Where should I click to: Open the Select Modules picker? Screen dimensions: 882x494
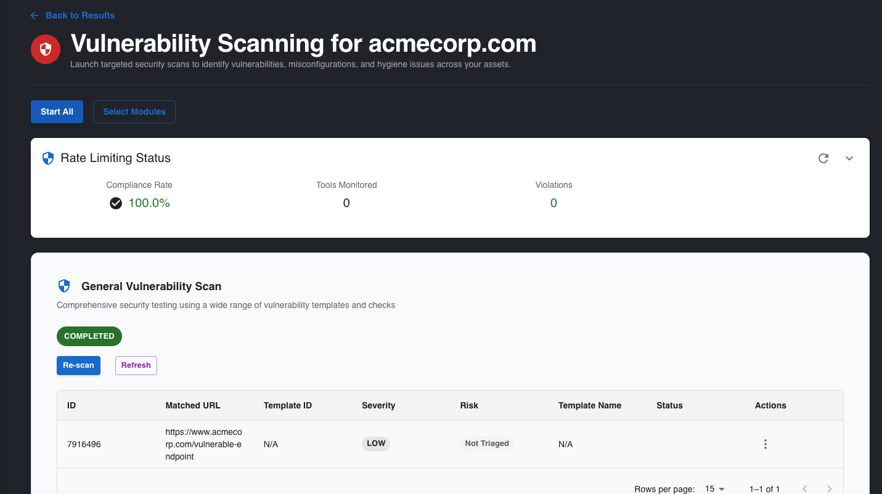[x=134, y=111]
